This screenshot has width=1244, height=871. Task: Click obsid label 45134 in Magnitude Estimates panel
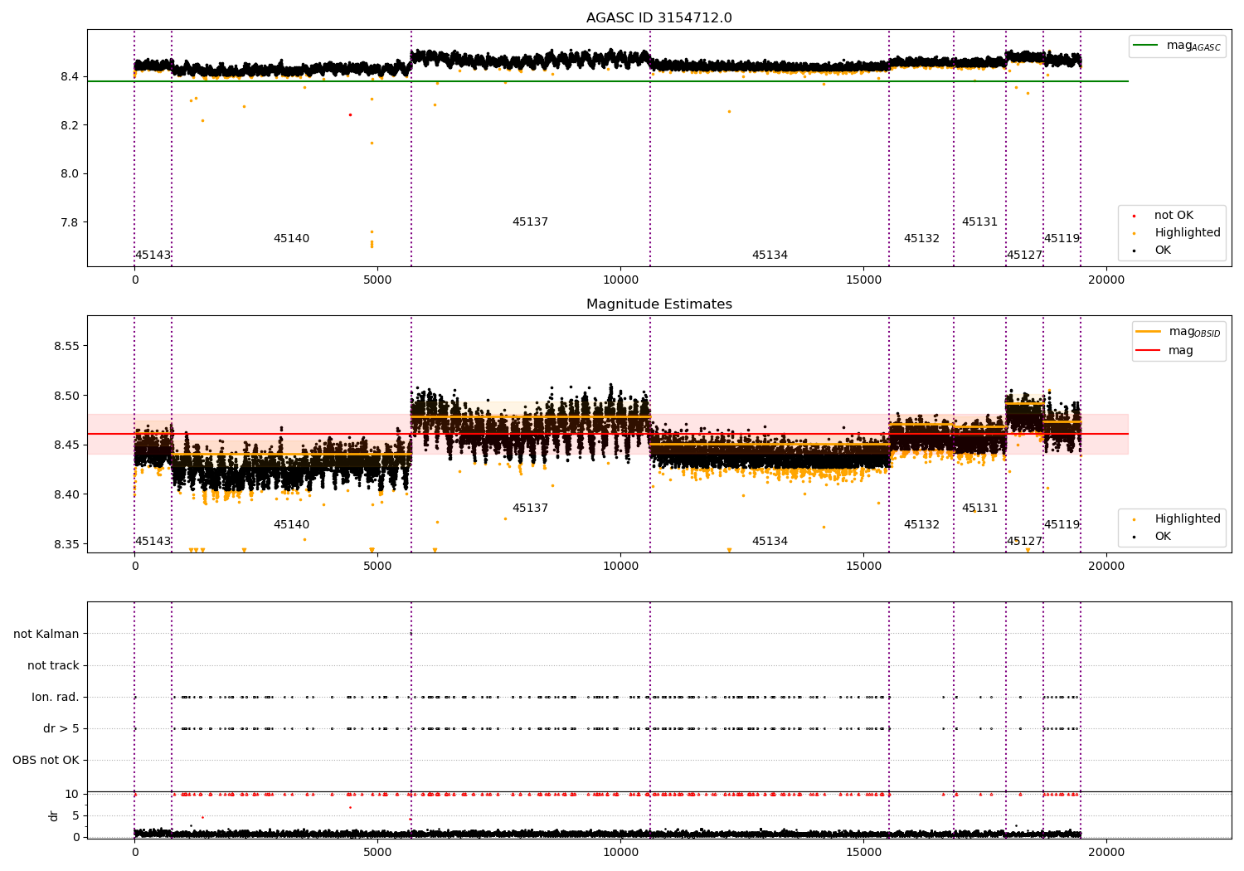click(x=770, y=542)
